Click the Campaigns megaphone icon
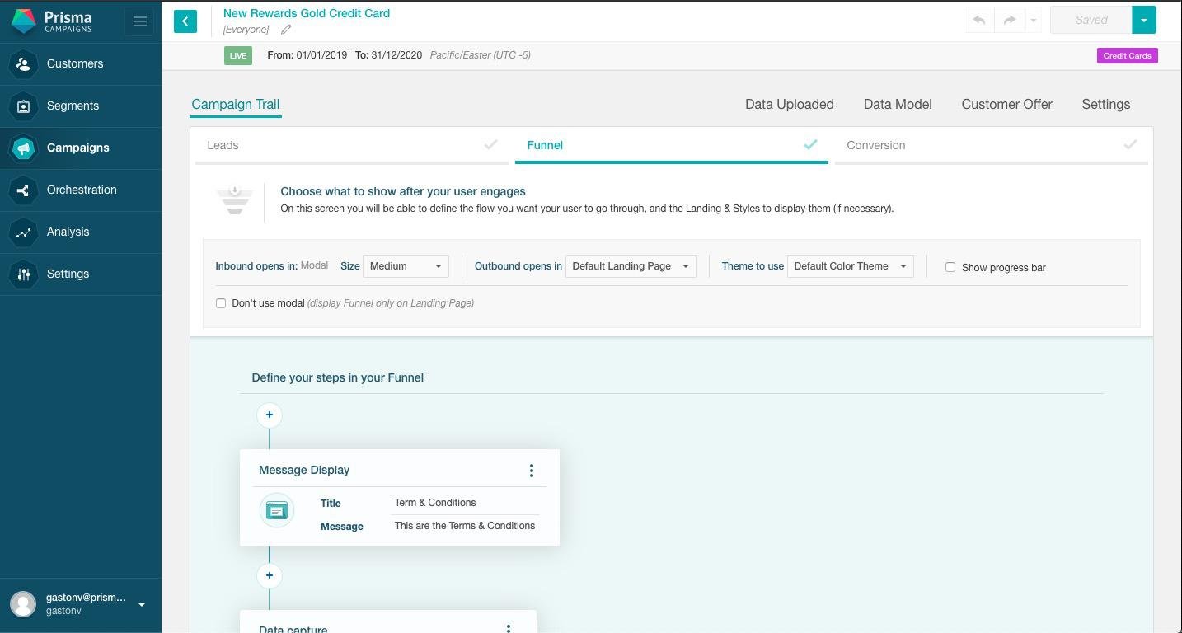 coord(23,148)
